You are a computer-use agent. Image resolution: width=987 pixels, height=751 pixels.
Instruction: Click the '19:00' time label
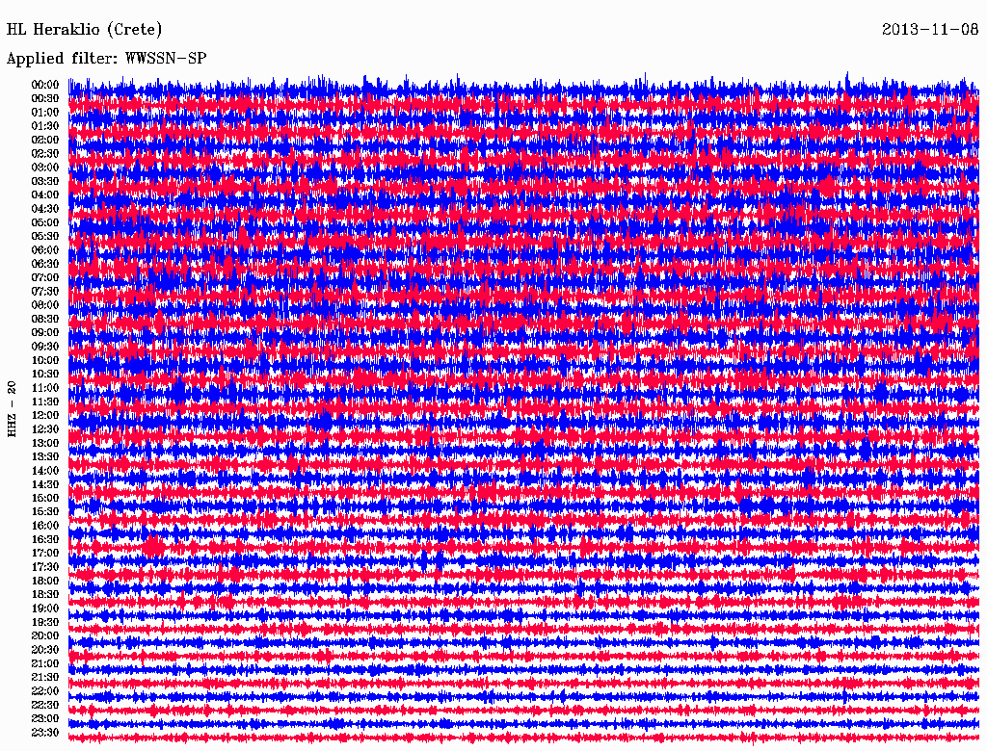coord(45,609)
